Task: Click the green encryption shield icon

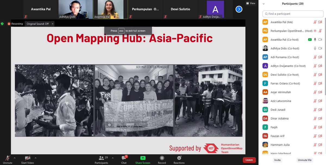Action: [2, 24]
